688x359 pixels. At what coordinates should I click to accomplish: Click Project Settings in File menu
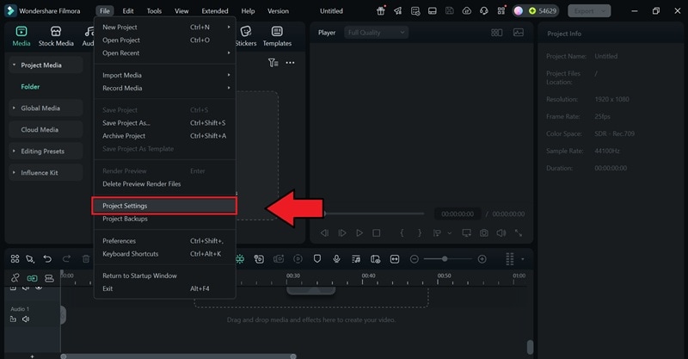(164, 206)
